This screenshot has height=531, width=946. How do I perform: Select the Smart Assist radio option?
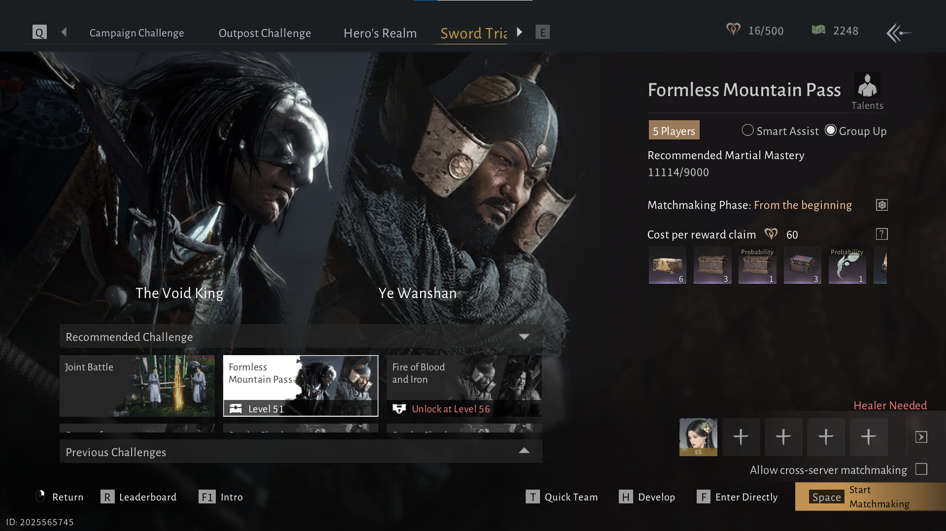tap(747, 131)
